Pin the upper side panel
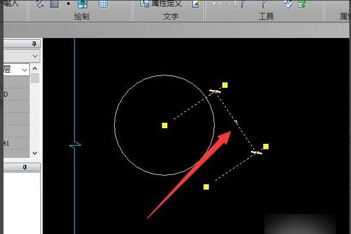The image size is (351, 234). click(34, 44)
